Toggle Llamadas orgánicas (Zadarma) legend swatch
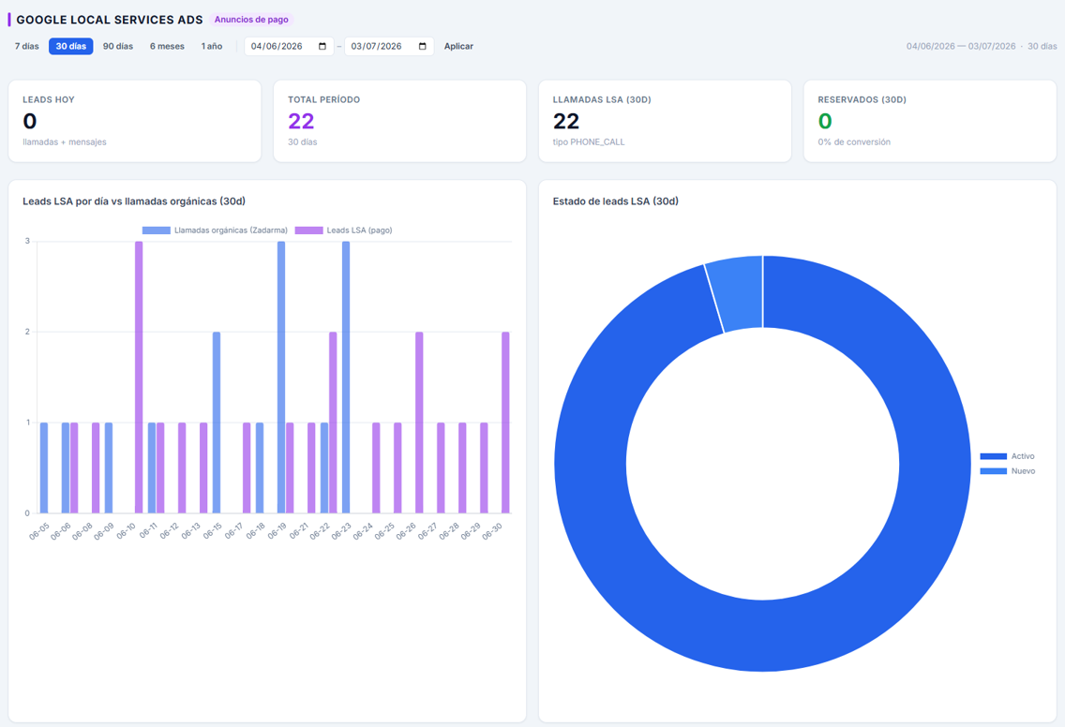This screenshot has width=1065, height=727. [x=157, y=230]
